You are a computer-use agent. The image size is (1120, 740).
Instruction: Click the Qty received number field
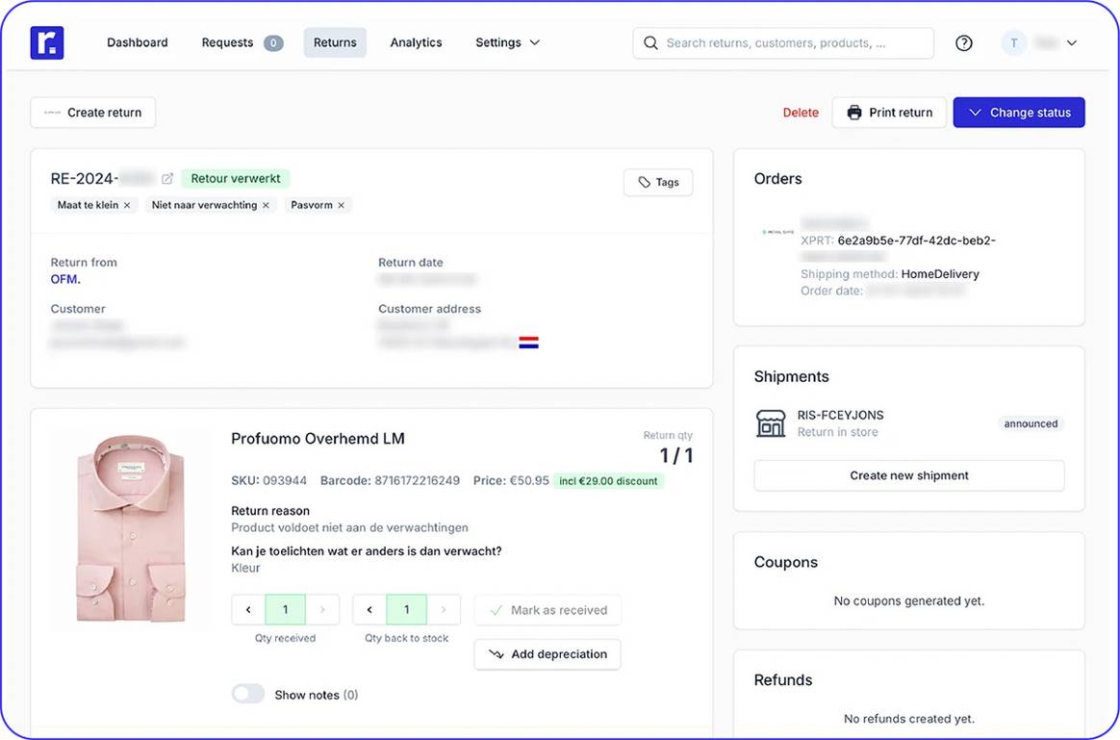point(285,610)
